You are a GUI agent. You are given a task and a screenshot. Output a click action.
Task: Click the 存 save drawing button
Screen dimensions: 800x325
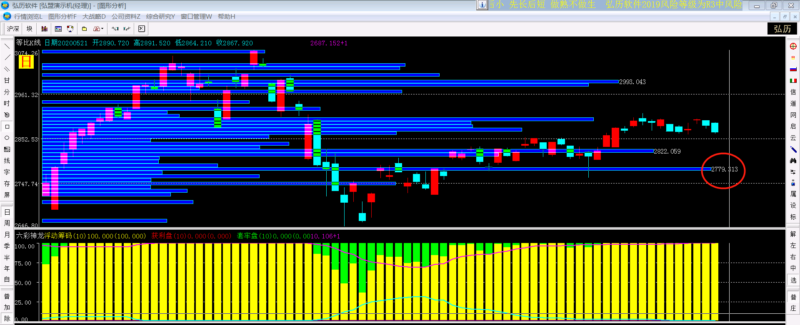[7, 184]
